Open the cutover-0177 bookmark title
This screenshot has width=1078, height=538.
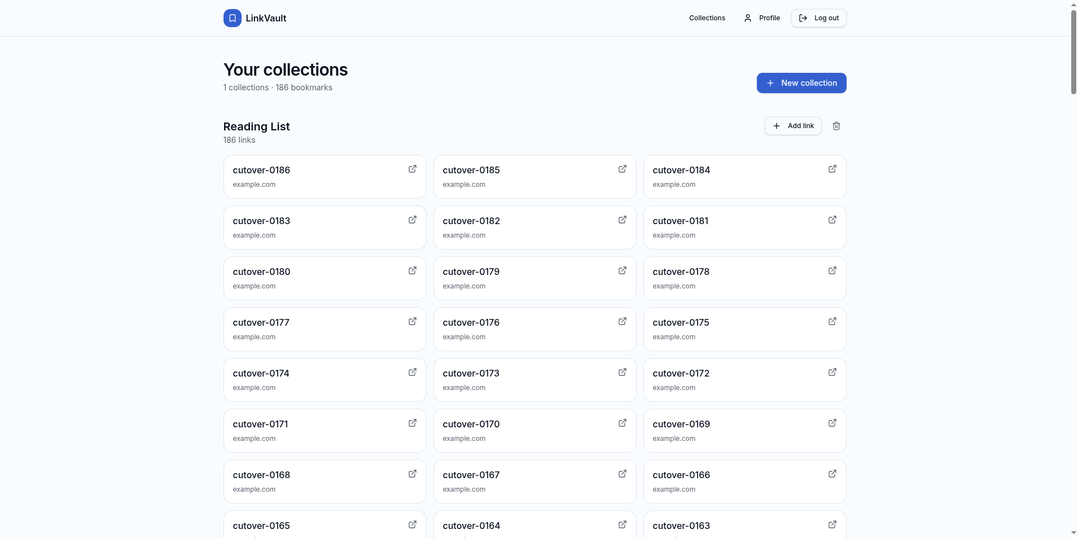[x=261, y=322]
